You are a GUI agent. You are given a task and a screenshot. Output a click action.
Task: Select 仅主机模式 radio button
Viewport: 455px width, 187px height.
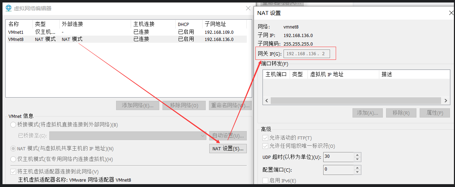click(13, 159)
